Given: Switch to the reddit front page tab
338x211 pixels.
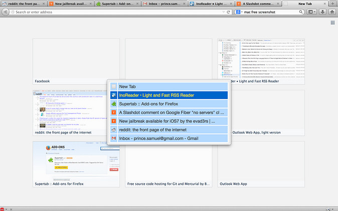Looking at the screenshot, I should click(24, 4).
